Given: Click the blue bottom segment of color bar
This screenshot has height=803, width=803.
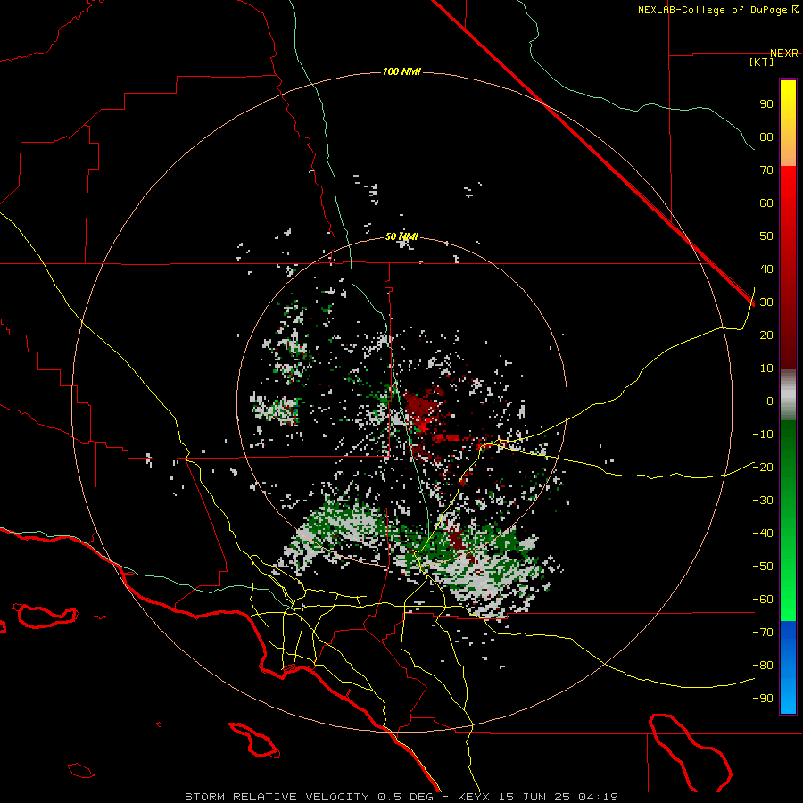Looking at the screenshot, I should click(788, 667).
